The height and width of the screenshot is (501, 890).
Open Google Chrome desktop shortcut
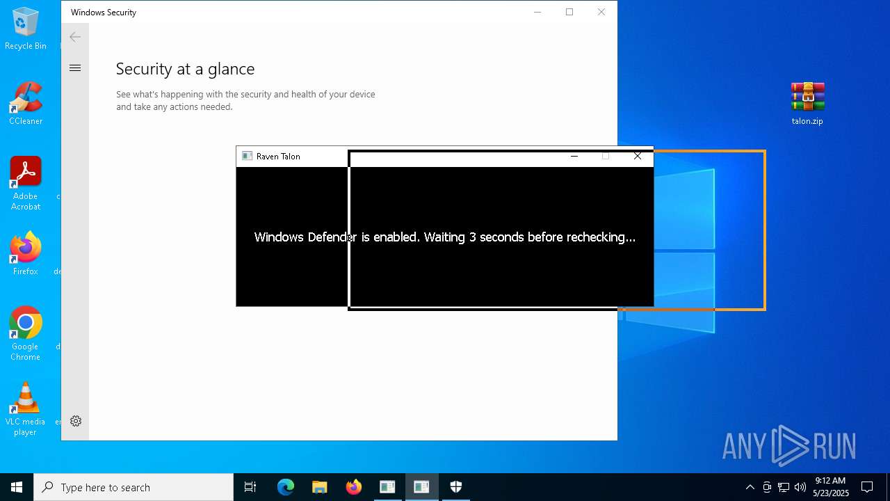click(26, 334)
